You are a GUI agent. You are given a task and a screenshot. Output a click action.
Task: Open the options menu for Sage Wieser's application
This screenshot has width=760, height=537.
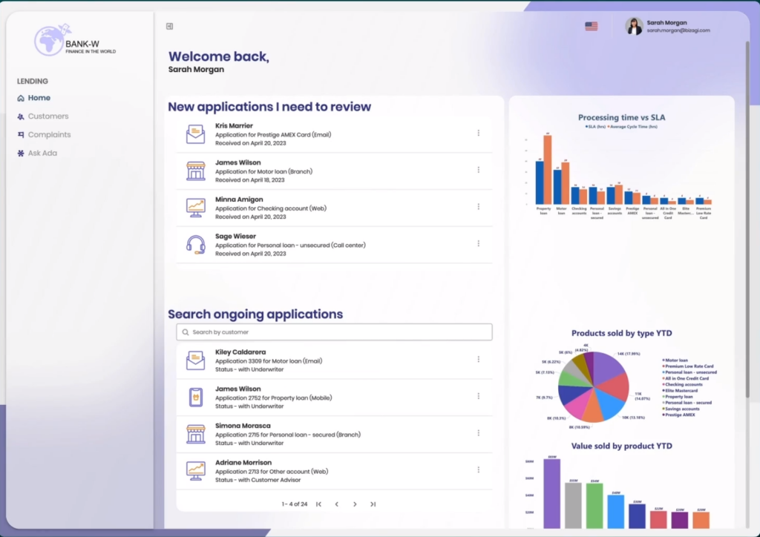479,243
